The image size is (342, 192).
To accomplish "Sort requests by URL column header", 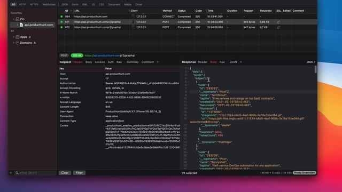I will coord(77,11).
